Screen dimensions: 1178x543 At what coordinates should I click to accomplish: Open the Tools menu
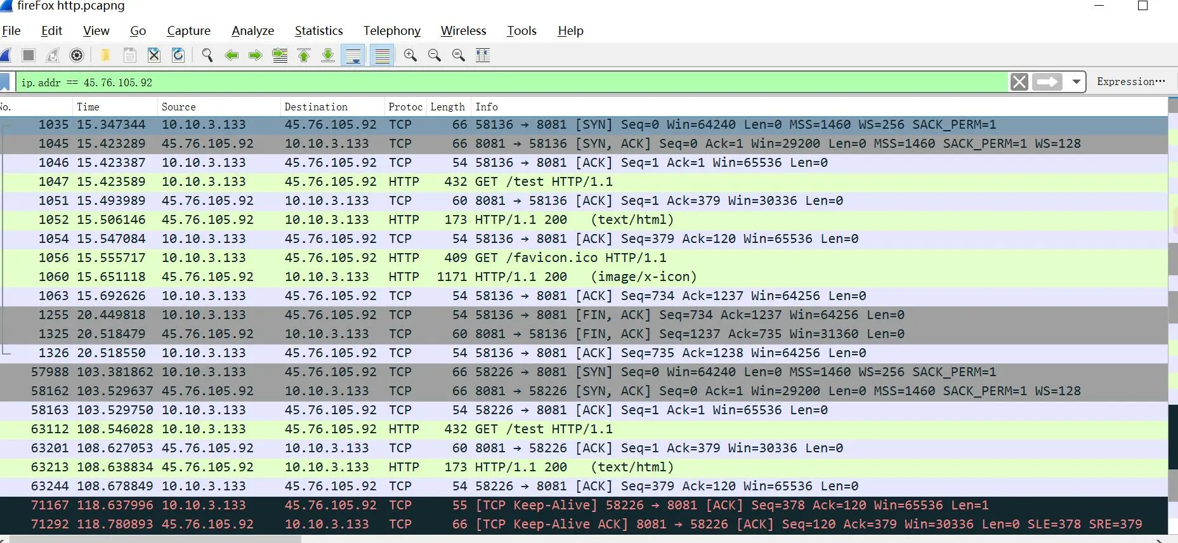pos(522,30)
